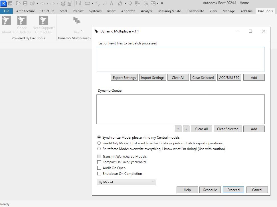Click the Save disk icon

point(25,3)
